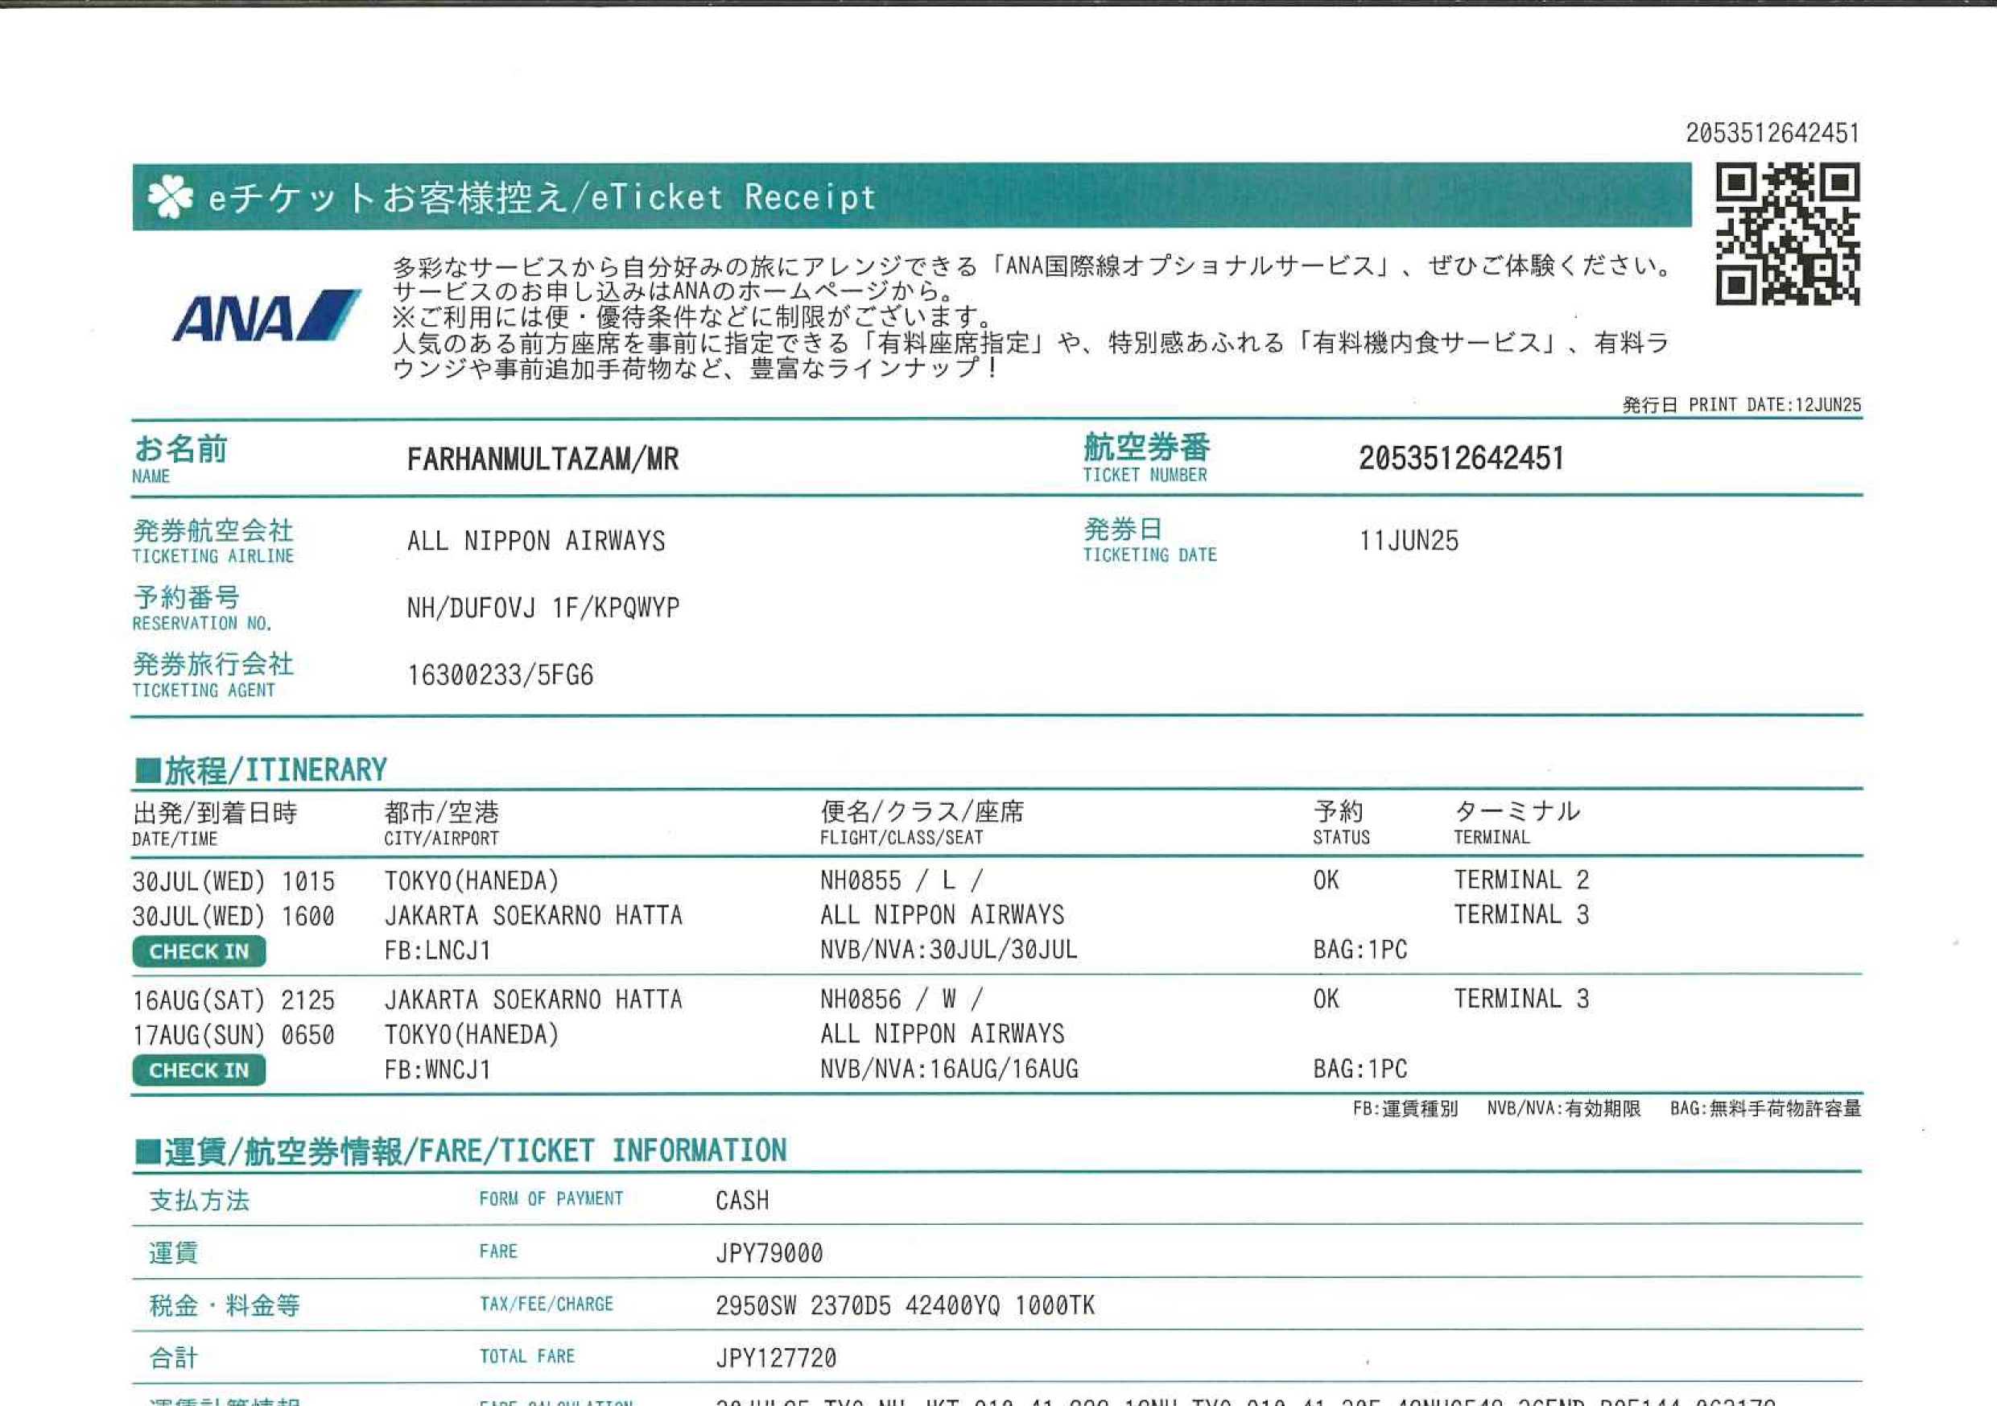Click the ticket number 2053512642451 field value
The image size is (1997, 1406).
(x=1461, y=458)
